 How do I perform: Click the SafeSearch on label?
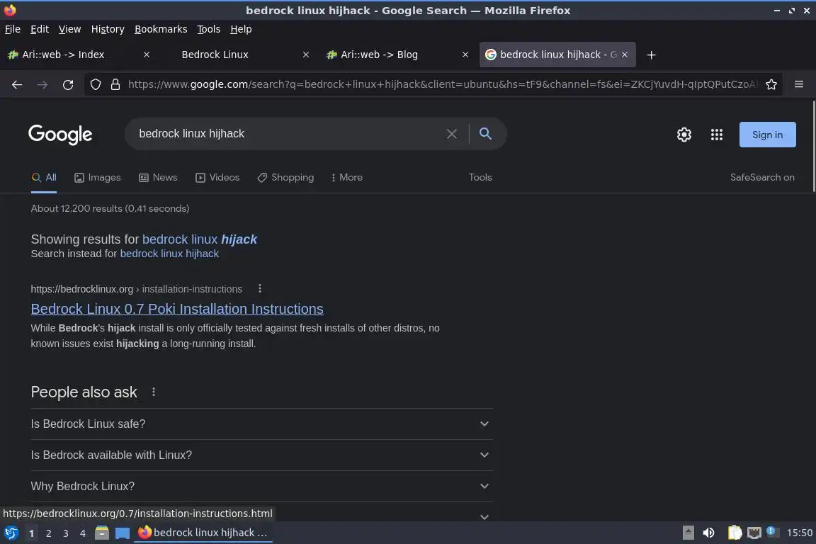coord(762,178)
